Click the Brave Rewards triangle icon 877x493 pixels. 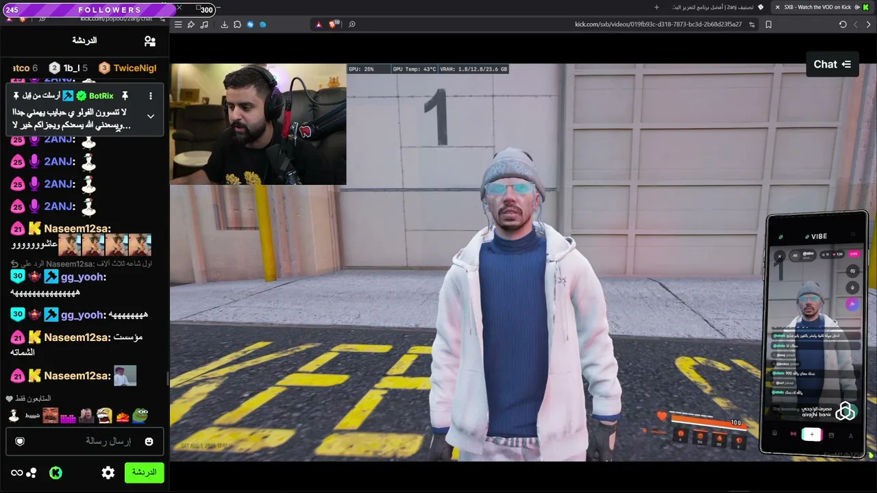(x=319, y=25)
